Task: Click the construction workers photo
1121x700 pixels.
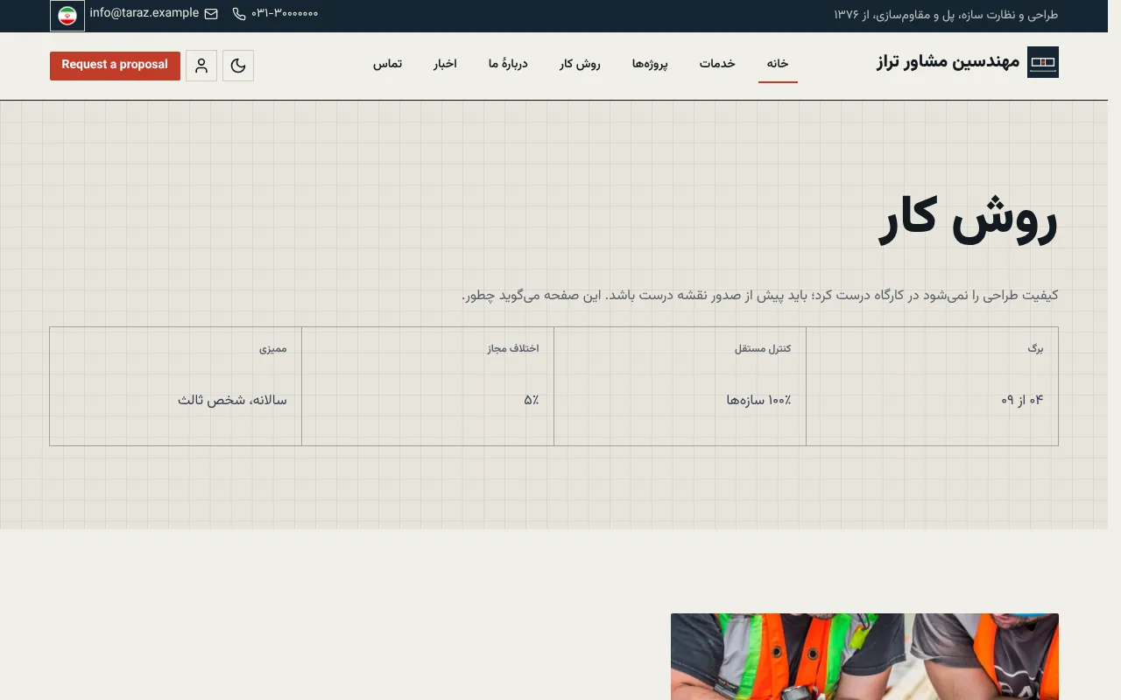Action: 864,656
